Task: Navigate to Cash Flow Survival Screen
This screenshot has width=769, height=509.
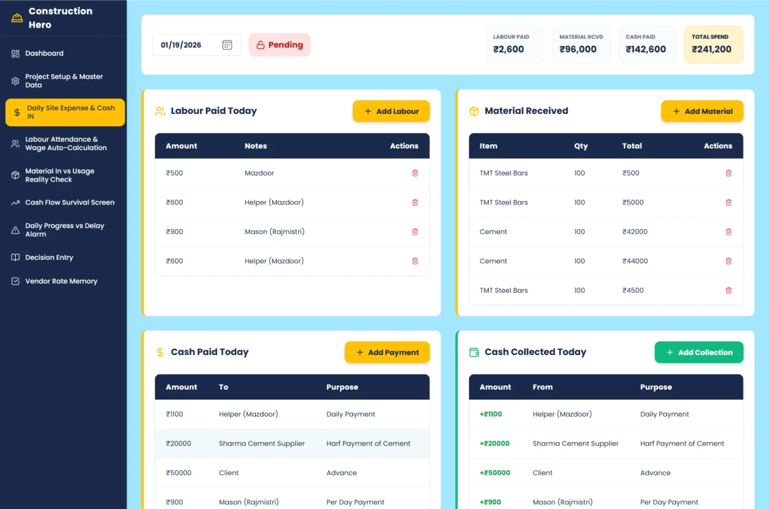Action: 70,202
